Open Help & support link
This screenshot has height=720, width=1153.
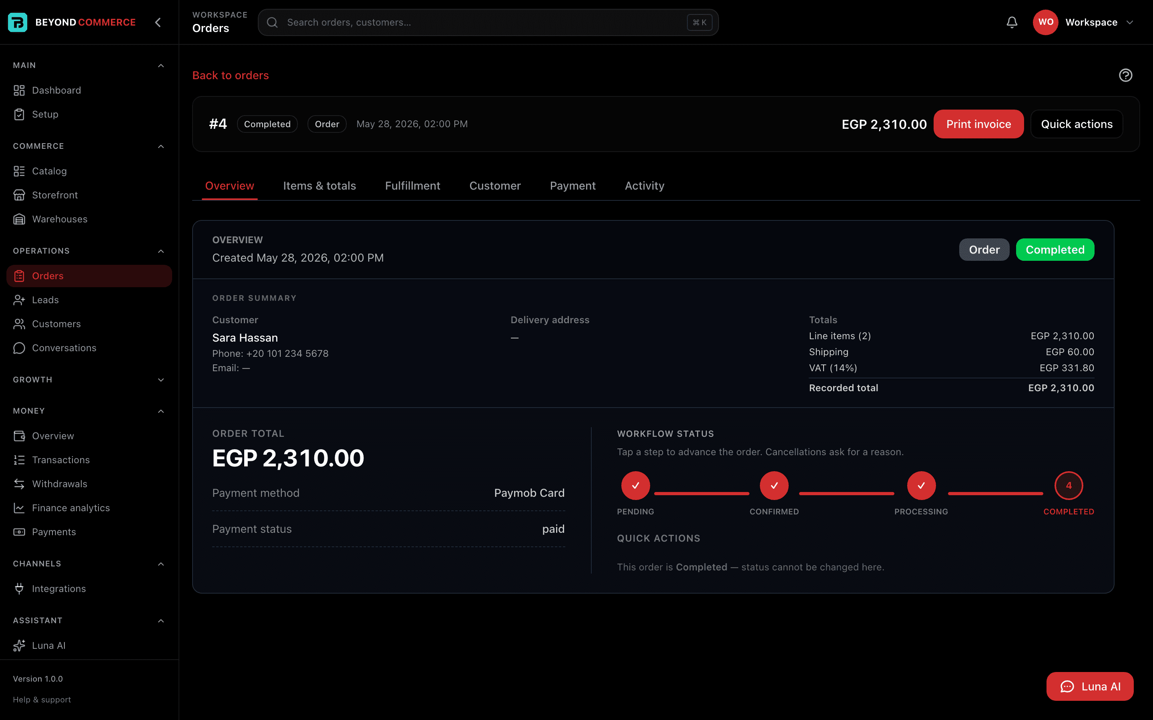point(42,700)
